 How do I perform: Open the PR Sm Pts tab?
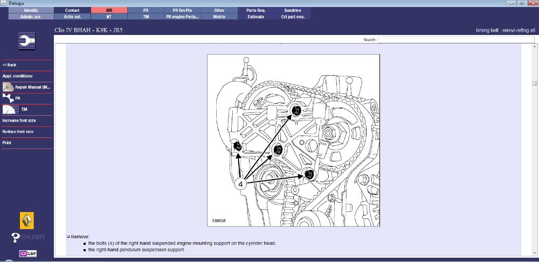click(183, 10)
